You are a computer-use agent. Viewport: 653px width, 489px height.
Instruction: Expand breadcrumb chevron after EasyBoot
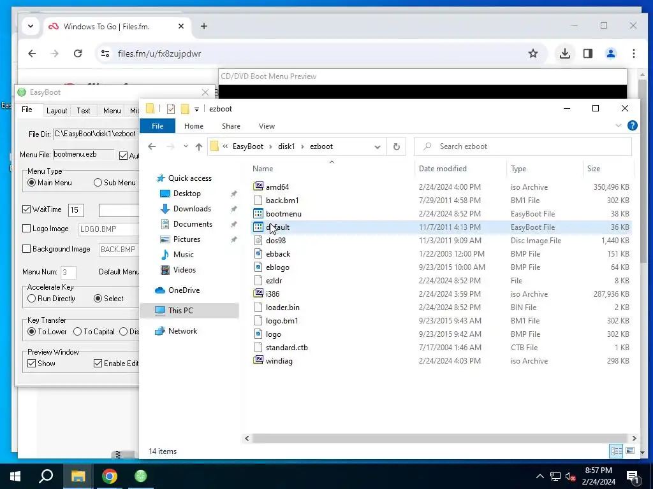(270, 147)
